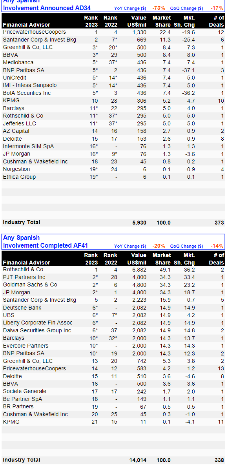Select Goldman Sachs & Co advisor name
The width and height of the screenshot is (228, 473).
point(30,285)
